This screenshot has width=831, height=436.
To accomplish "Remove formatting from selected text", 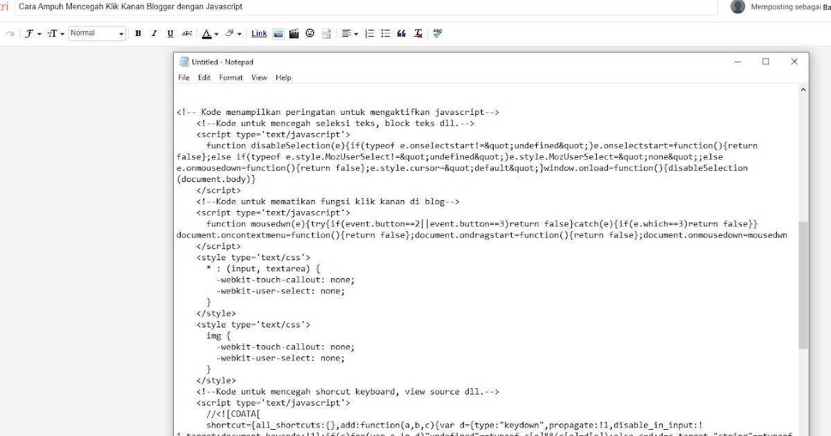I will [x=418, y=33].
